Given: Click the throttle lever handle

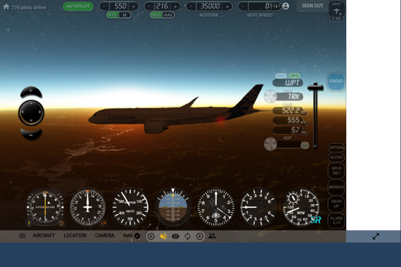Looking at the screenshot, I should pyautogui.click(x=315, y=87).
